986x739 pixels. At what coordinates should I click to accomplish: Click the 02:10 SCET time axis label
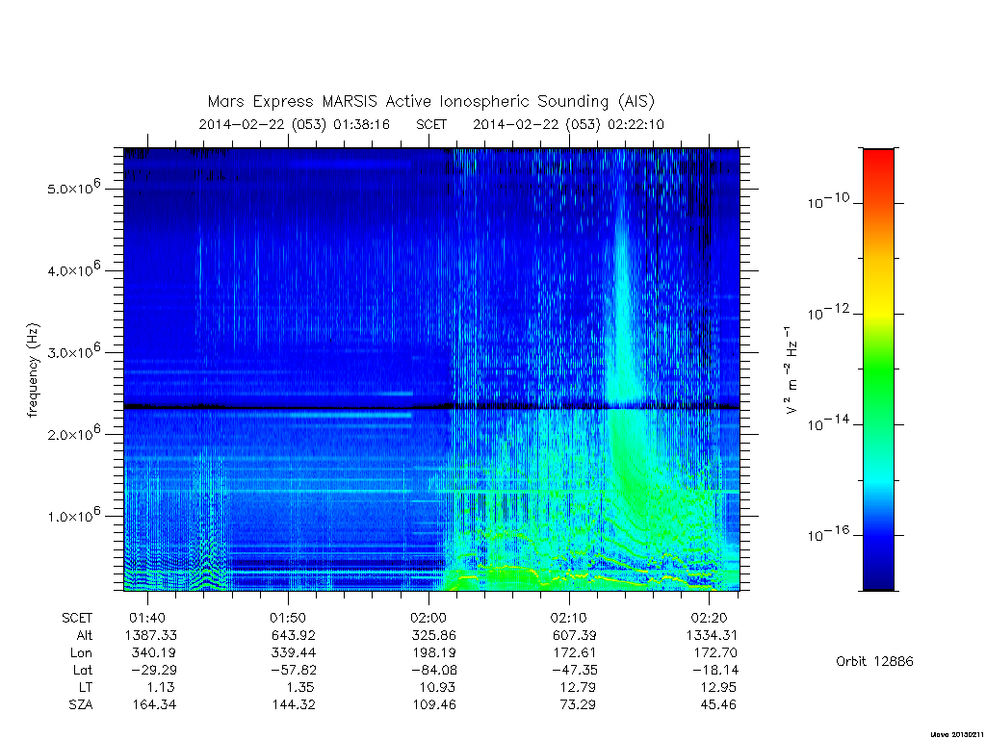pyautogui.click(x=568, y=618)
